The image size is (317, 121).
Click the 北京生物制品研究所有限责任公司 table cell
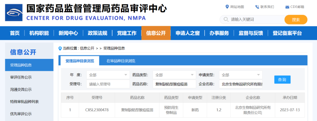pos(253,110)
